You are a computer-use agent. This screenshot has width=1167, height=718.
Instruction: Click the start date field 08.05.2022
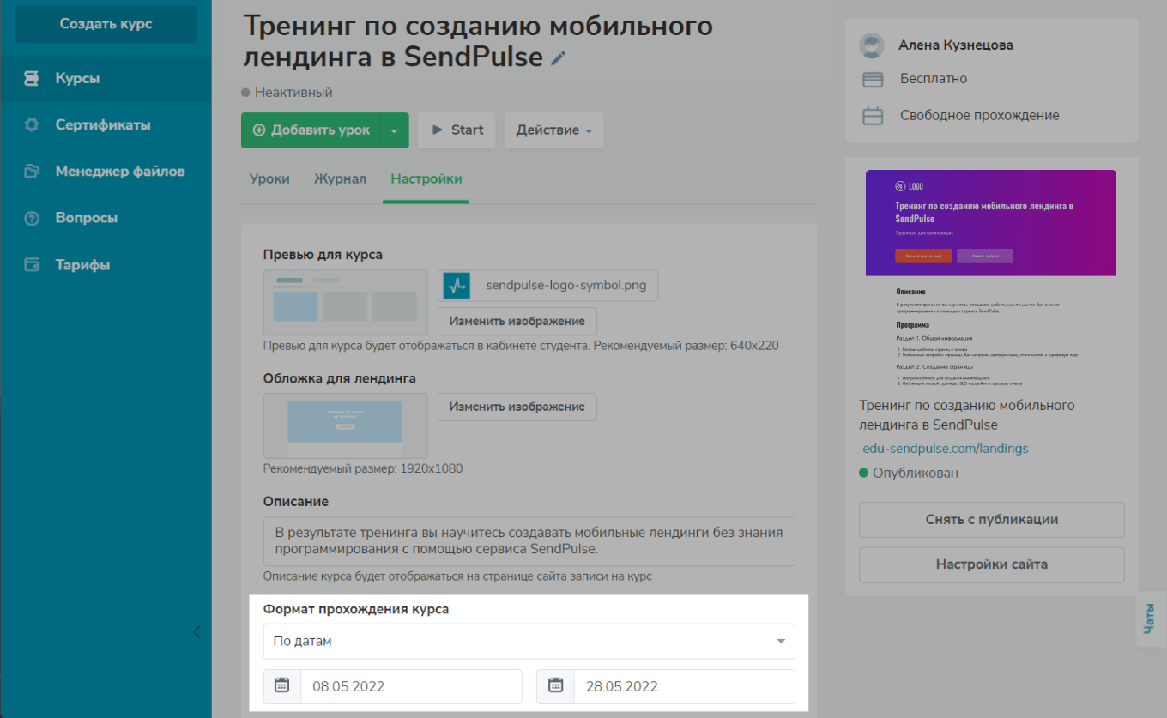pos(411,686)
